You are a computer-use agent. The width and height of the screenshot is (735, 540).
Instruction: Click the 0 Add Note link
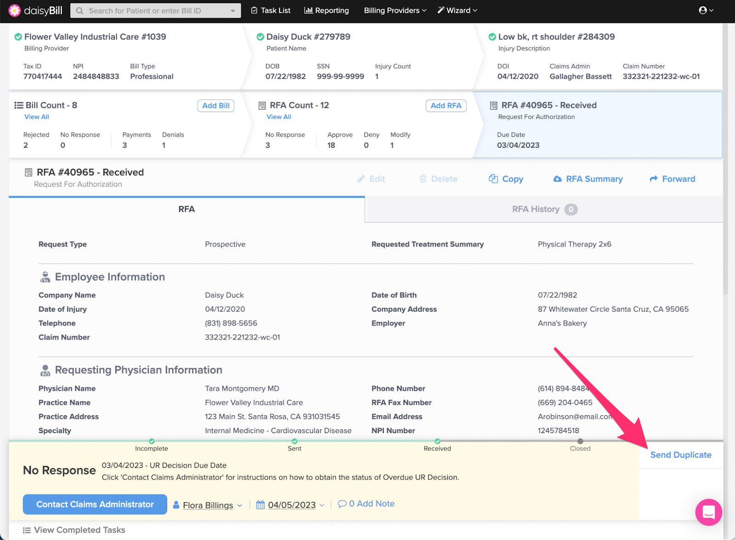point(366,504)
